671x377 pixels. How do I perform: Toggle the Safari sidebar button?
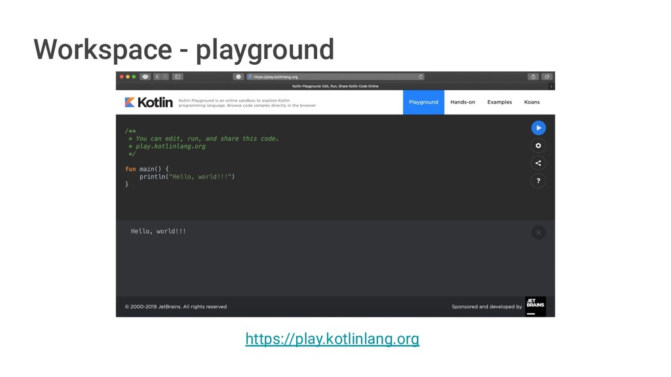click(178, 77)
